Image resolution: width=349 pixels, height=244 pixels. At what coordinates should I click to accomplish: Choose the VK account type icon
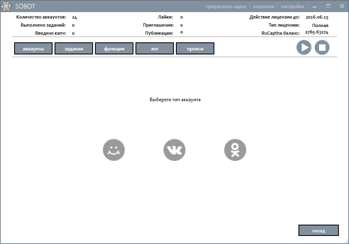pyautogui.click(x=175, y=150)
